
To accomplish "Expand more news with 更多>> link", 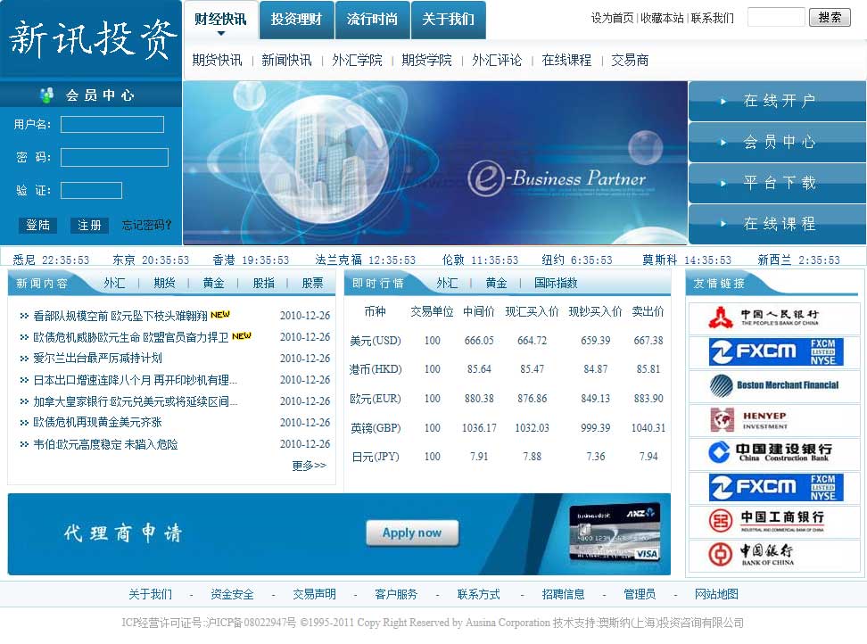I will click(x=309, y=466).
